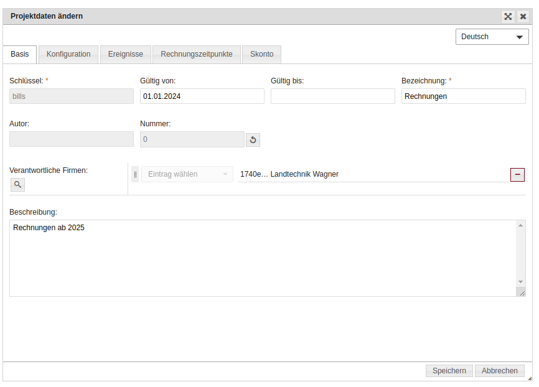Click the Gültig von date field

pos(202,96)
